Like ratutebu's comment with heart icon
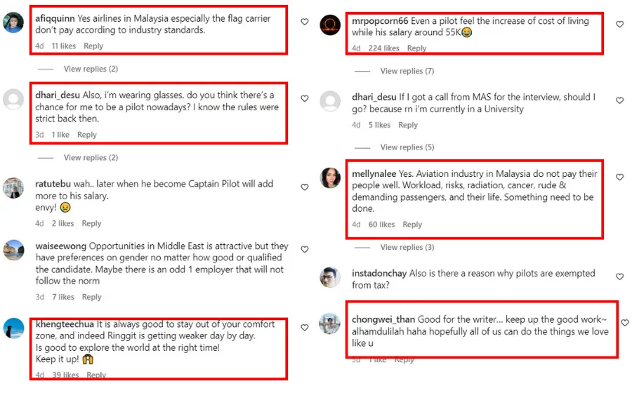The image size is (632, 393). (304, 187)
